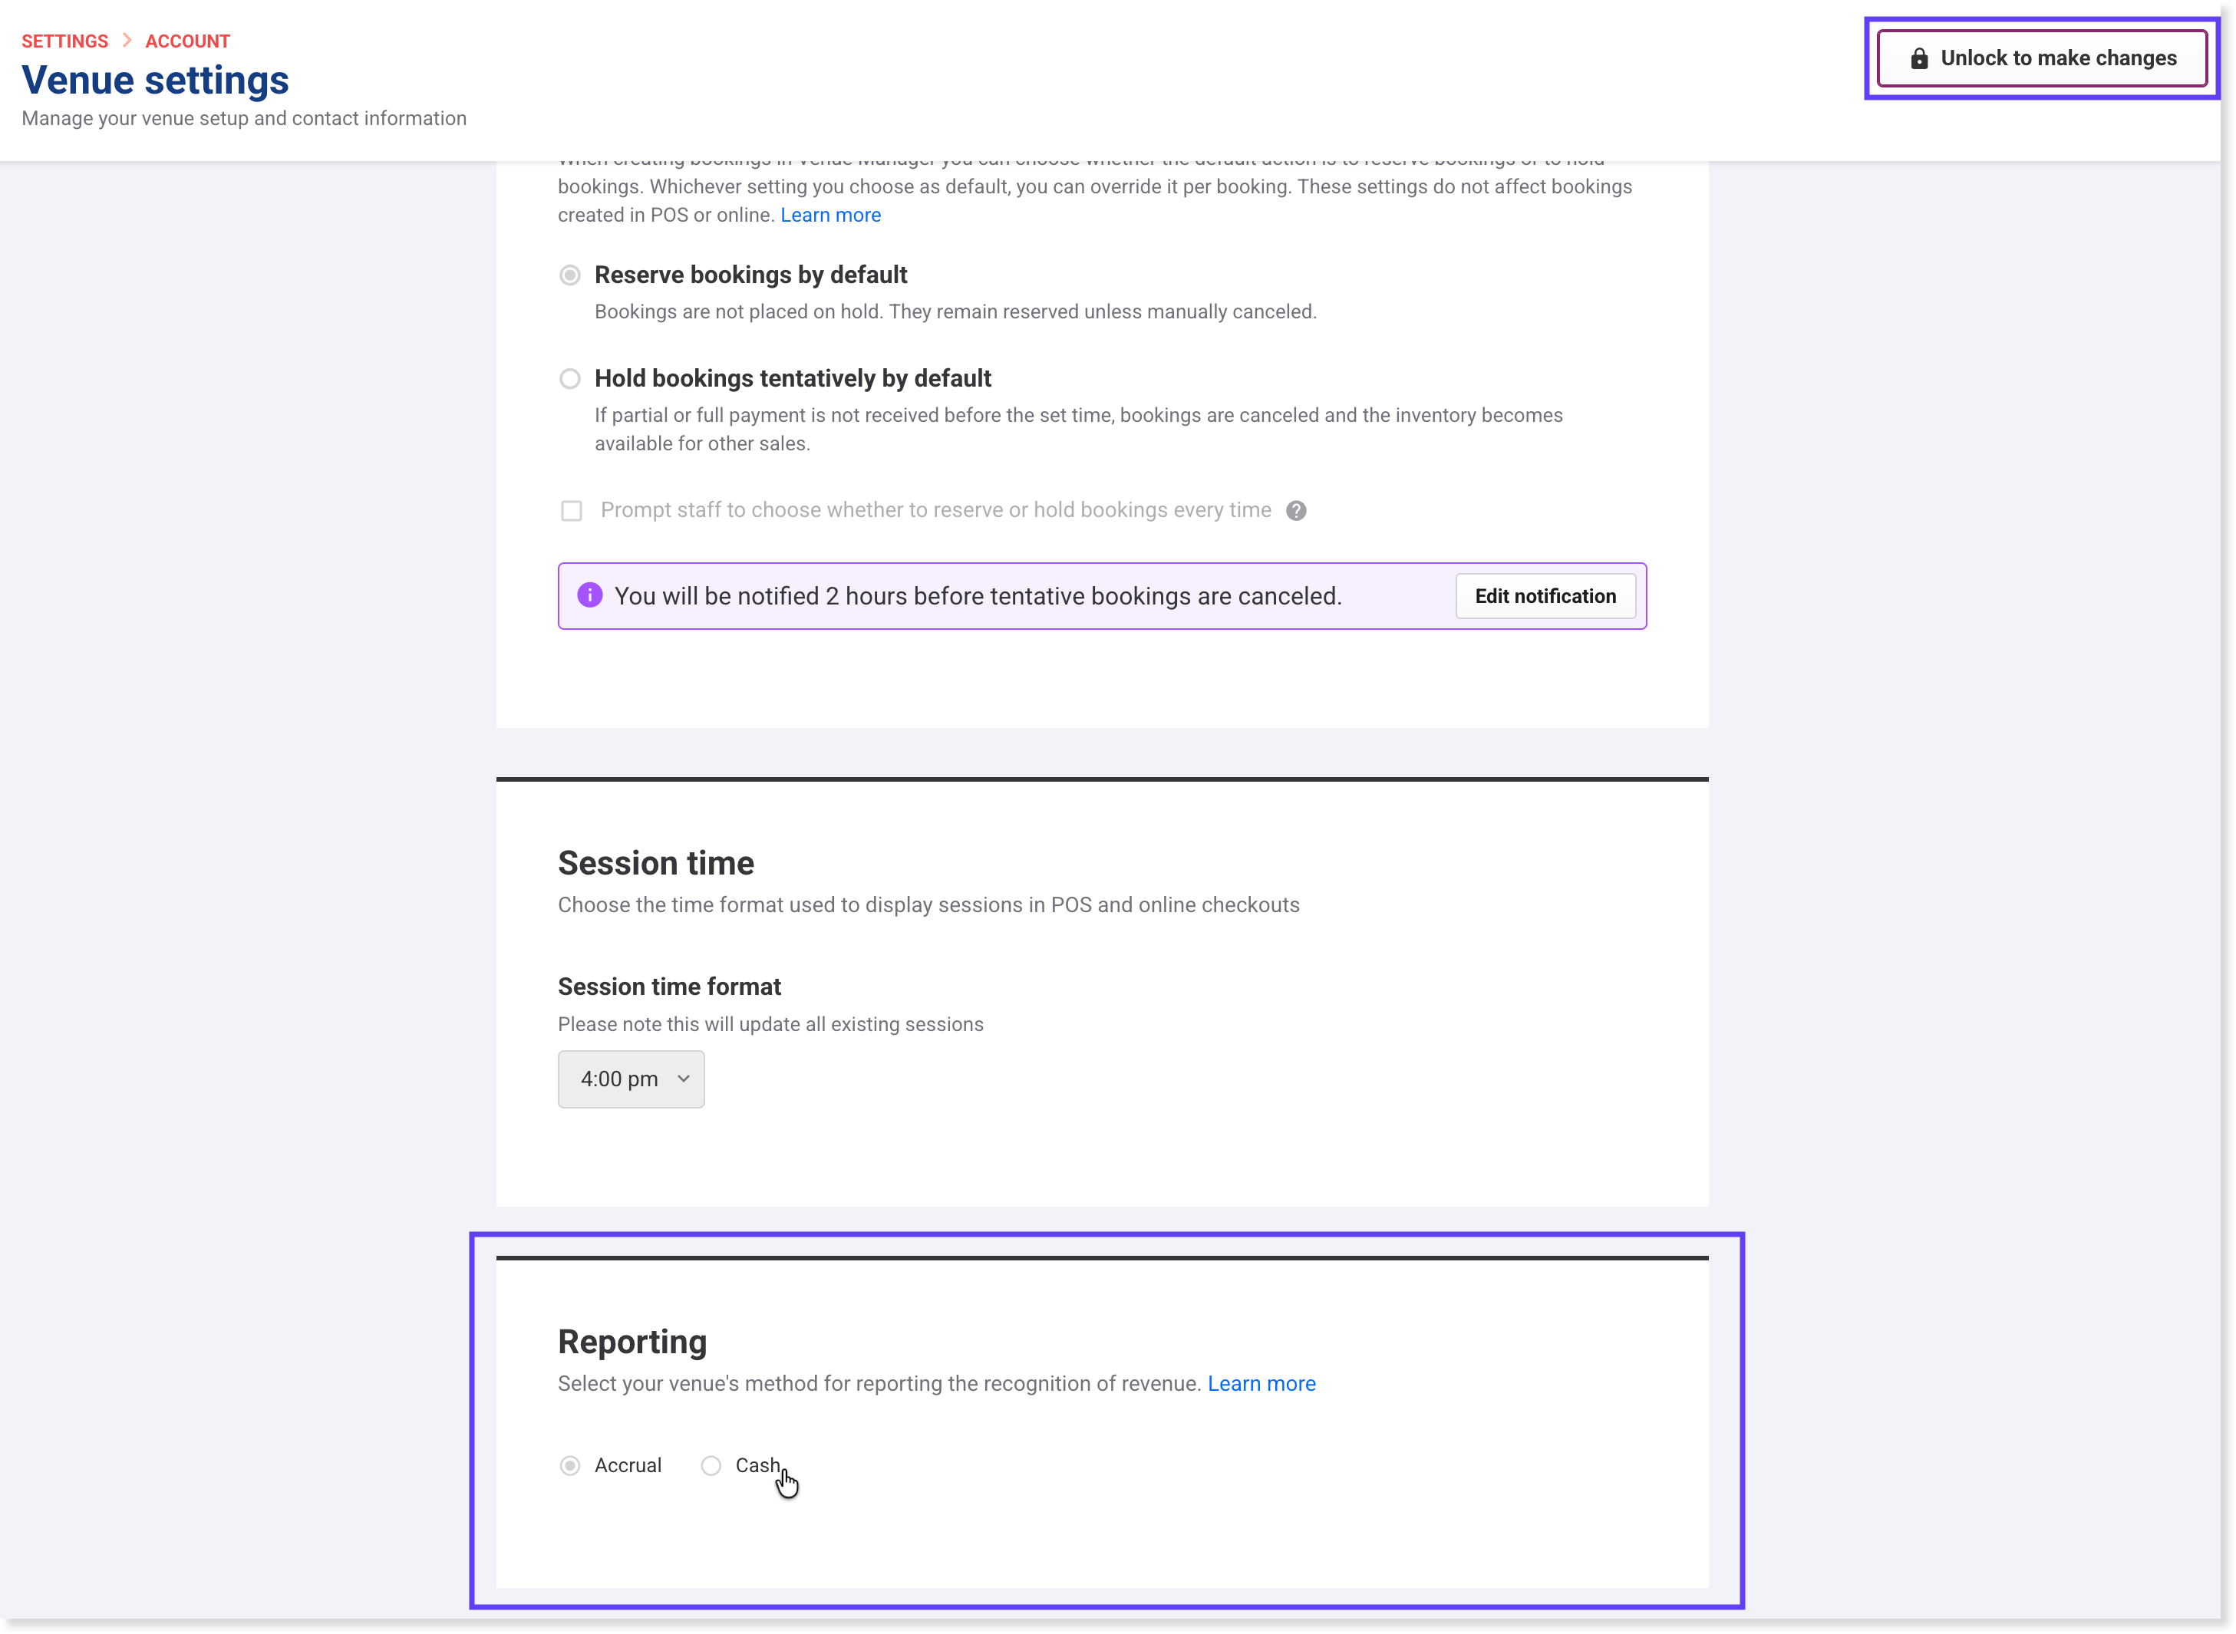Choose Hold bookings tentatively by default
The width and height of the screenshot is (2236, 1634).
(570, 379)
